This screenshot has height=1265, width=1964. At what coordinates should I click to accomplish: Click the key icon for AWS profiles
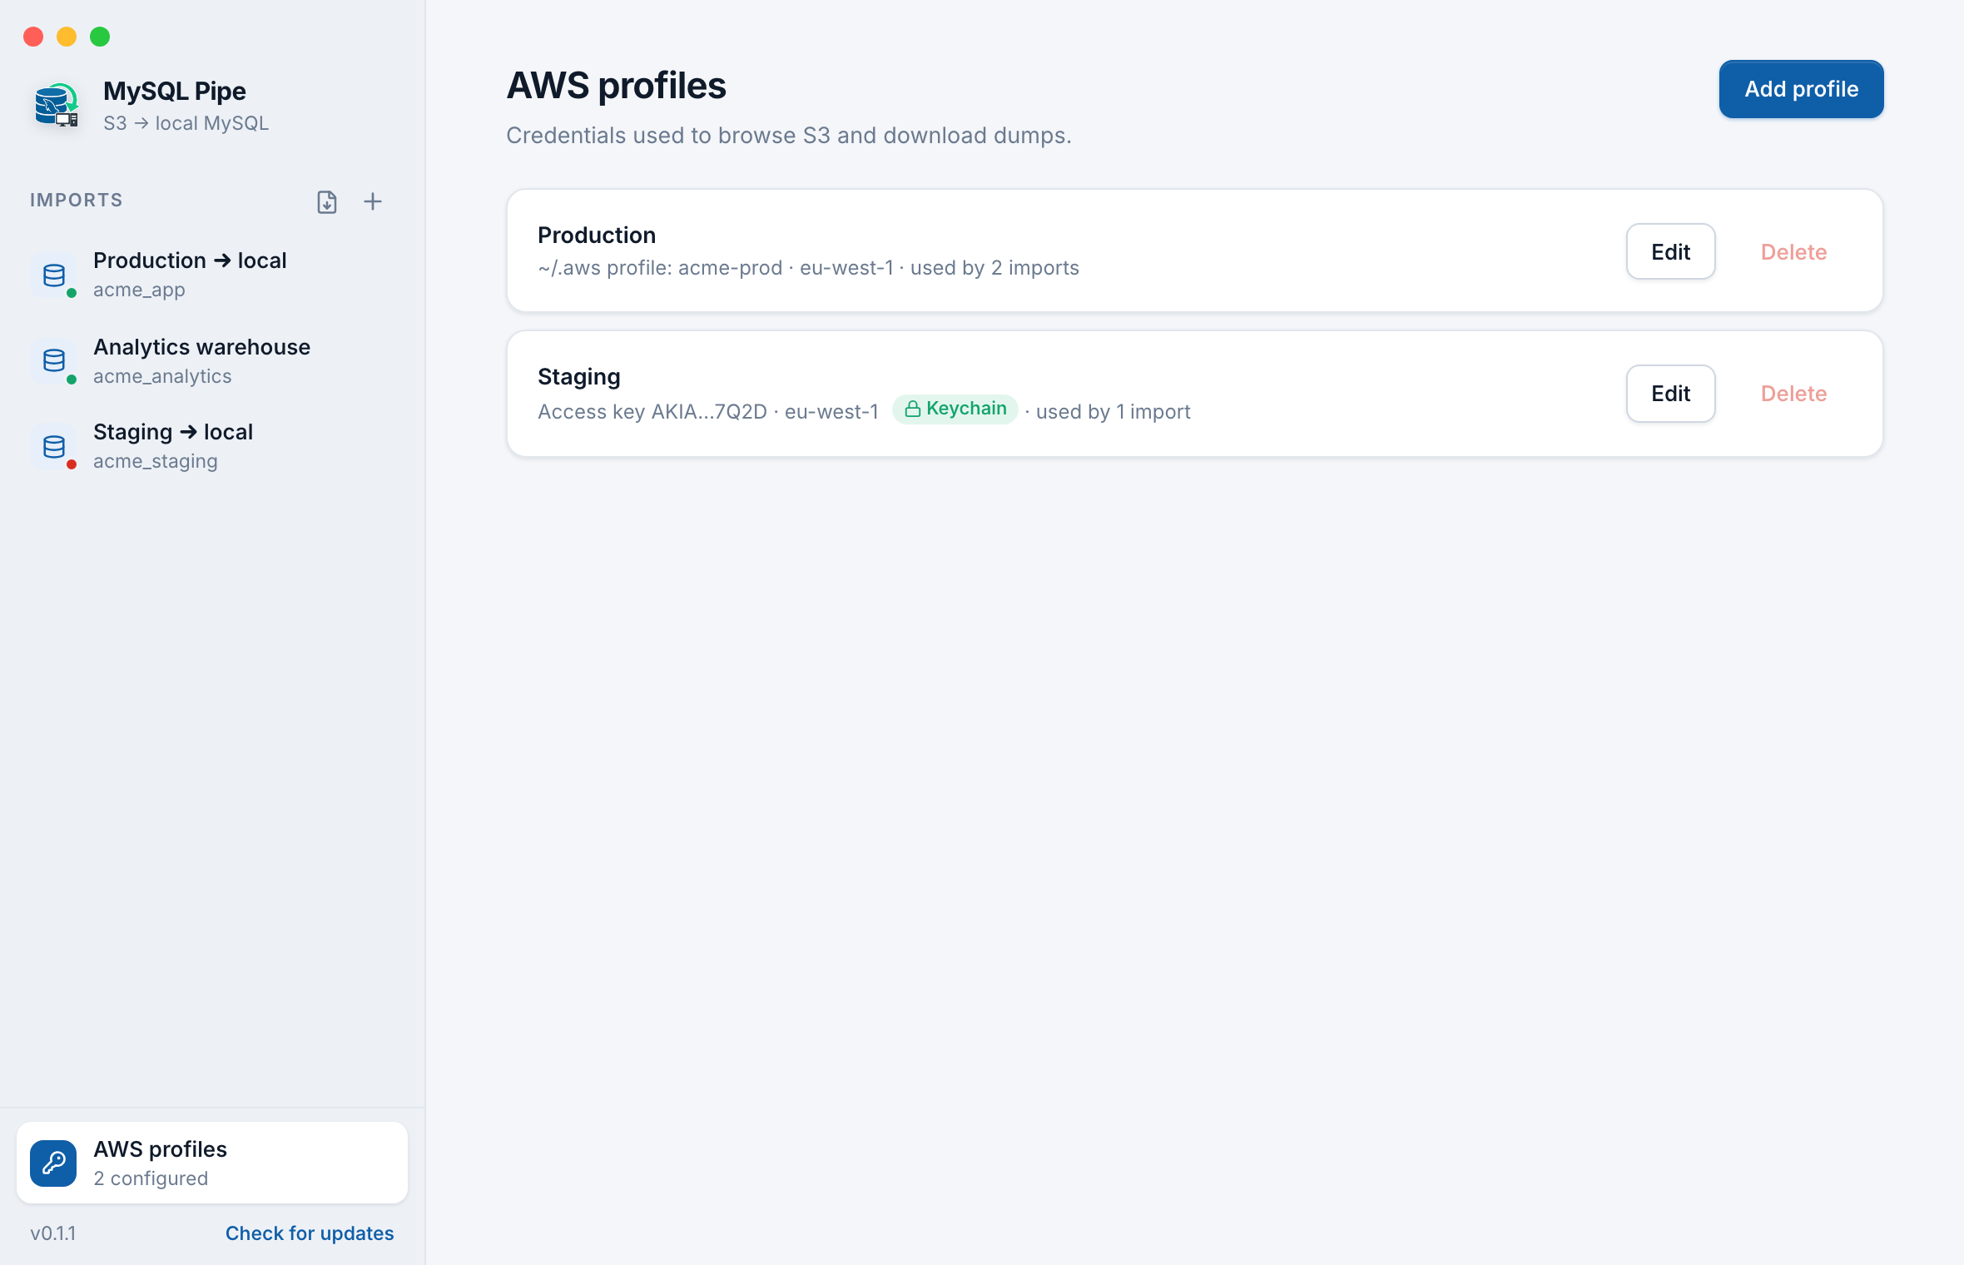point(53,1163)
